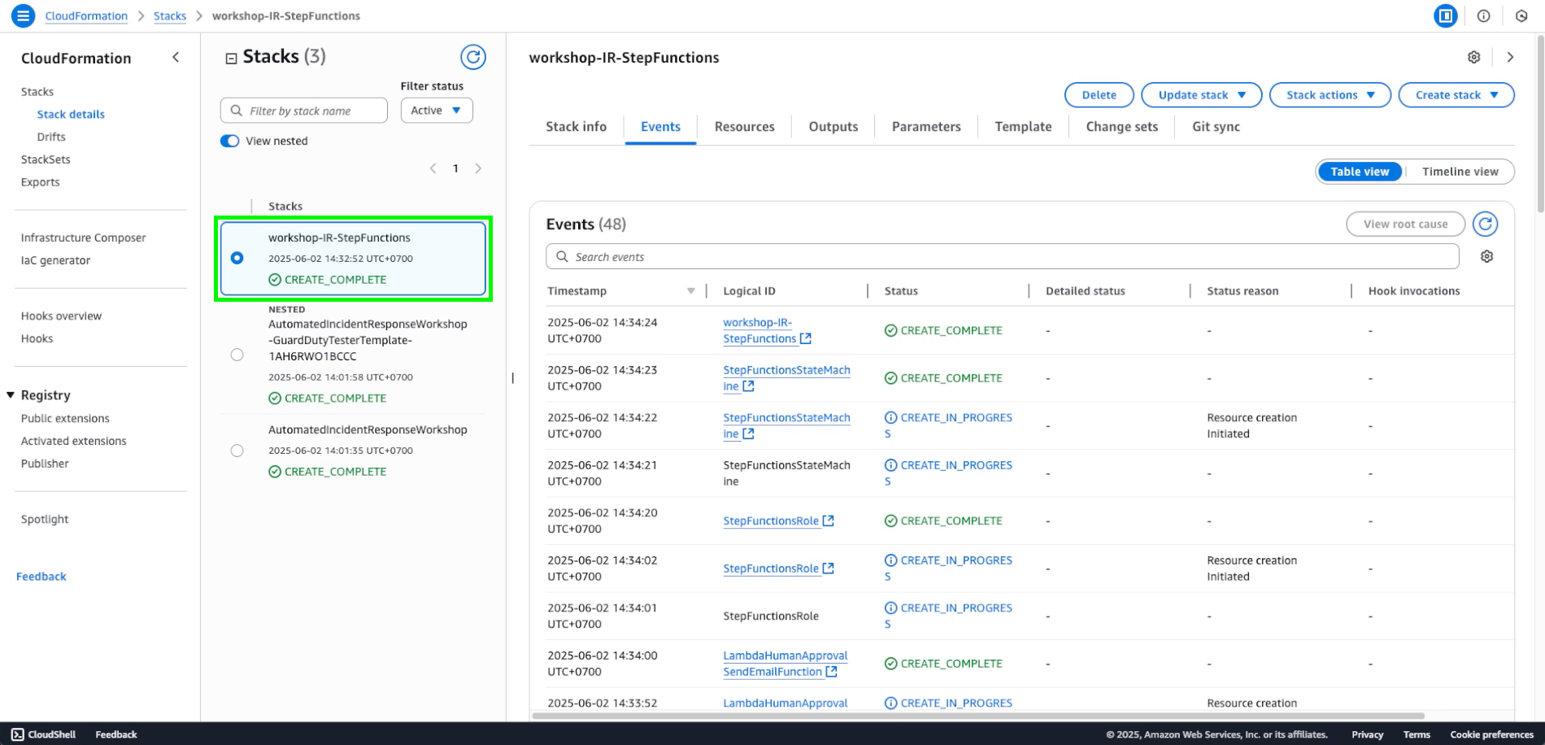The width and height of the screenshot is (1545, 745).
Task: Open Stack details in sidebar
Action: (x=71, y=115)
